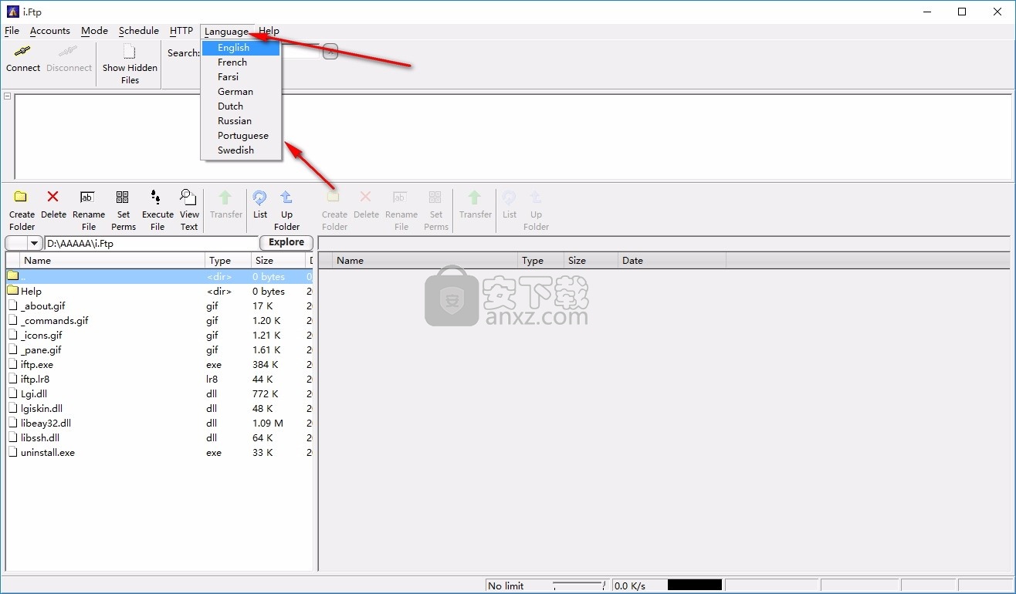The height and width of the screenshot is (594, 1016).
Task: Select English in Language menu
Action: 241,48
